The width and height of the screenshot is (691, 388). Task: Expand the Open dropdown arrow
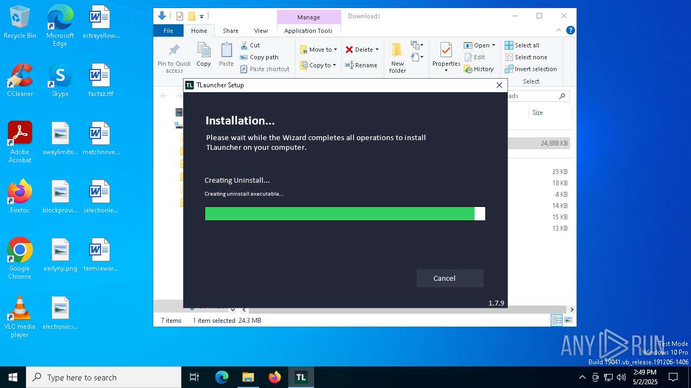coord(493,45)
